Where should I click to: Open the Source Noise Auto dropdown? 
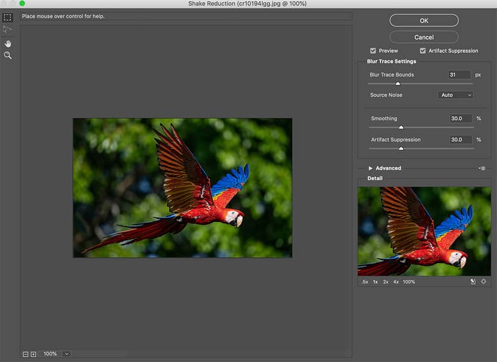point(455,95)
